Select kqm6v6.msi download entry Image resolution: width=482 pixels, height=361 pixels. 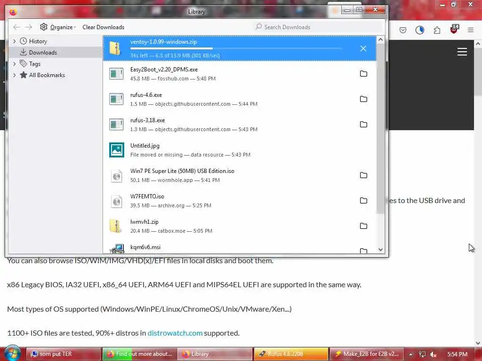240,248
